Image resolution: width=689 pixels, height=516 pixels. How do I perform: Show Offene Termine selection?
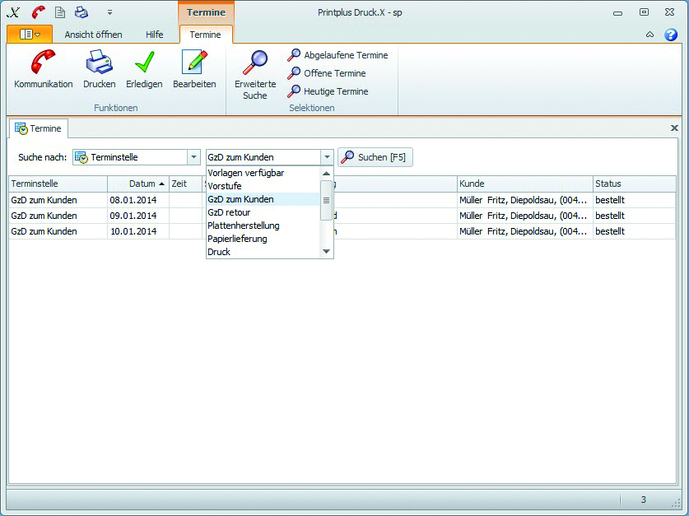(327, 73)
